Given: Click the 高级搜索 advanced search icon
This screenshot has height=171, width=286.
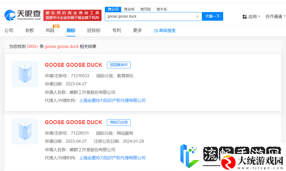Looking at the screenshot, I should point(156,31).
